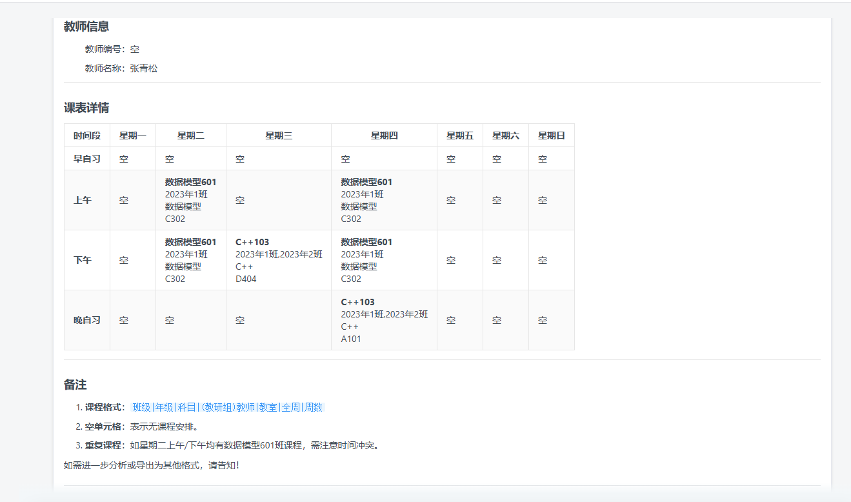This screenshot has height=502, width=851.
Task: Click the 课表详情 heading
Action: point(86,108)
